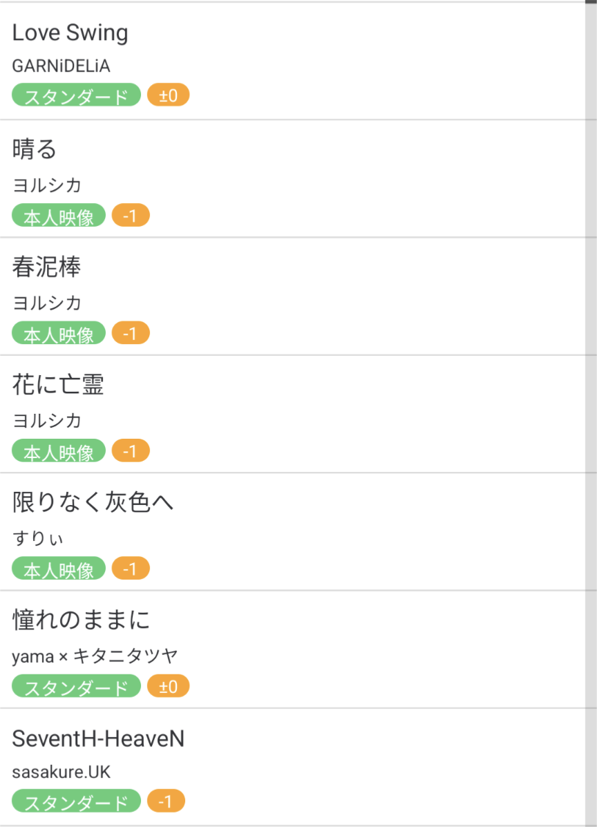Select the song 憧れのままに
Image resolution: width=597 pixels, height=827 pixels.
82,620
